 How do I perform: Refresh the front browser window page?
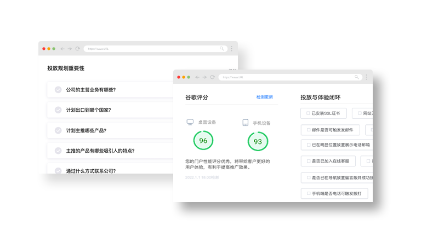point(213,77)
